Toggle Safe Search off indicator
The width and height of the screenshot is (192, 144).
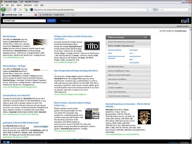click(x=183, y=26)
